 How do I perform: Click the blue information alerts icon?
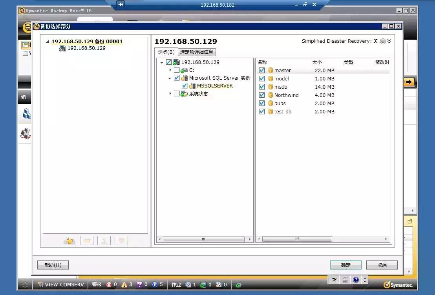[x=155, y=284]
